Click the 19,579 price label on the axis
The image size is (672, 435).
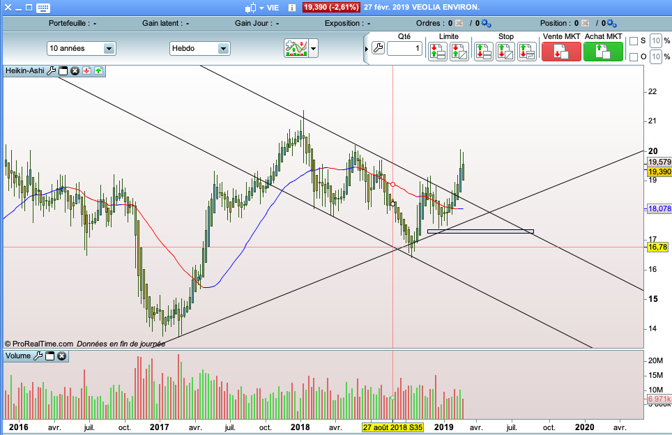click(x=659, y=162)
